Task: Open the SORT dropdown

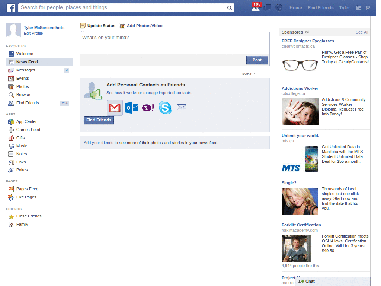Action: (x=249, y=74)
